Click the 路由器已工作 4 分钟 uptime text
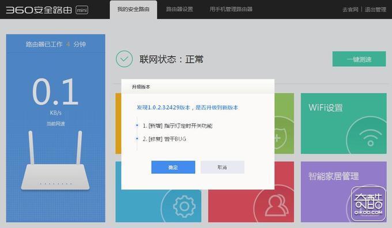392x228 pixels. (55, 44)
